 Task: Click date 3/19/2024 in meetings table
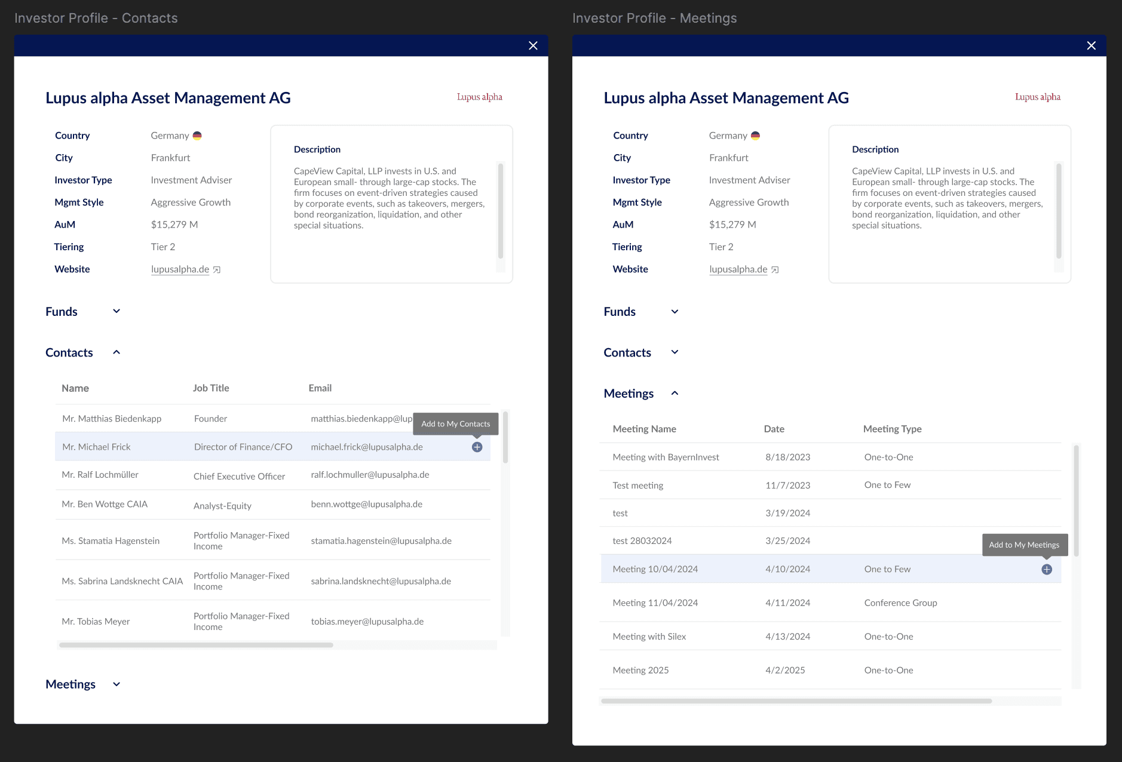coord(787,513)
